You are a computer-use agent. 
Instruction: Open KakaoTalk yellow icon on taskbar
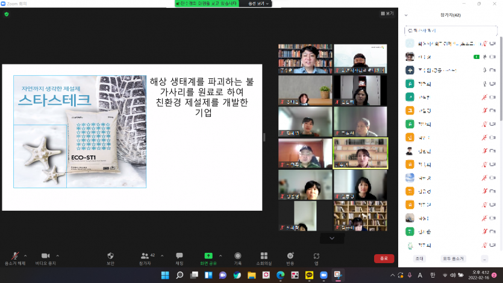pyautogui.click(x=309, y=275)
